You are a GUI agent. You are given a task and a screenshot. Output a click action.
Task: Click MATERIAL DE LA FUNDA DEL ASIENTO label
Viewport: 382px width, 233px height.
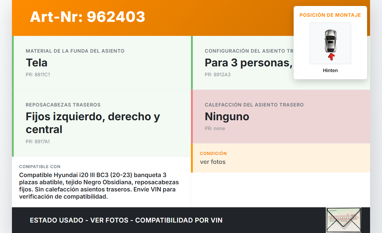click(x=75, y=51)
